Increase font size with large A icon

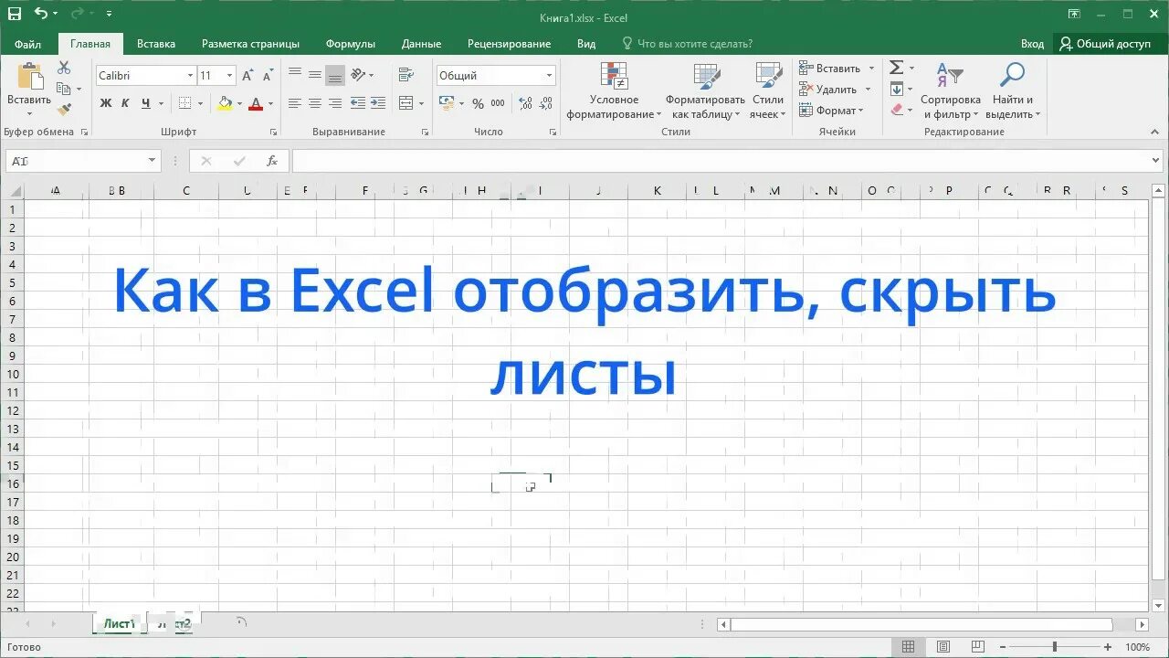247,76
